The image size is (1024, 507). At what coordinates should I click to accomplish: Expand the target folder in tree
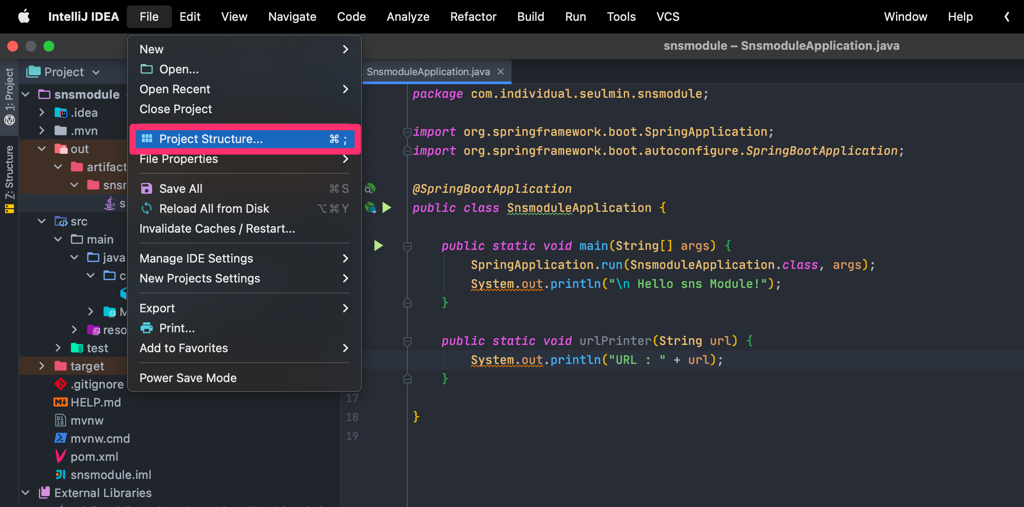coord(42,366)
